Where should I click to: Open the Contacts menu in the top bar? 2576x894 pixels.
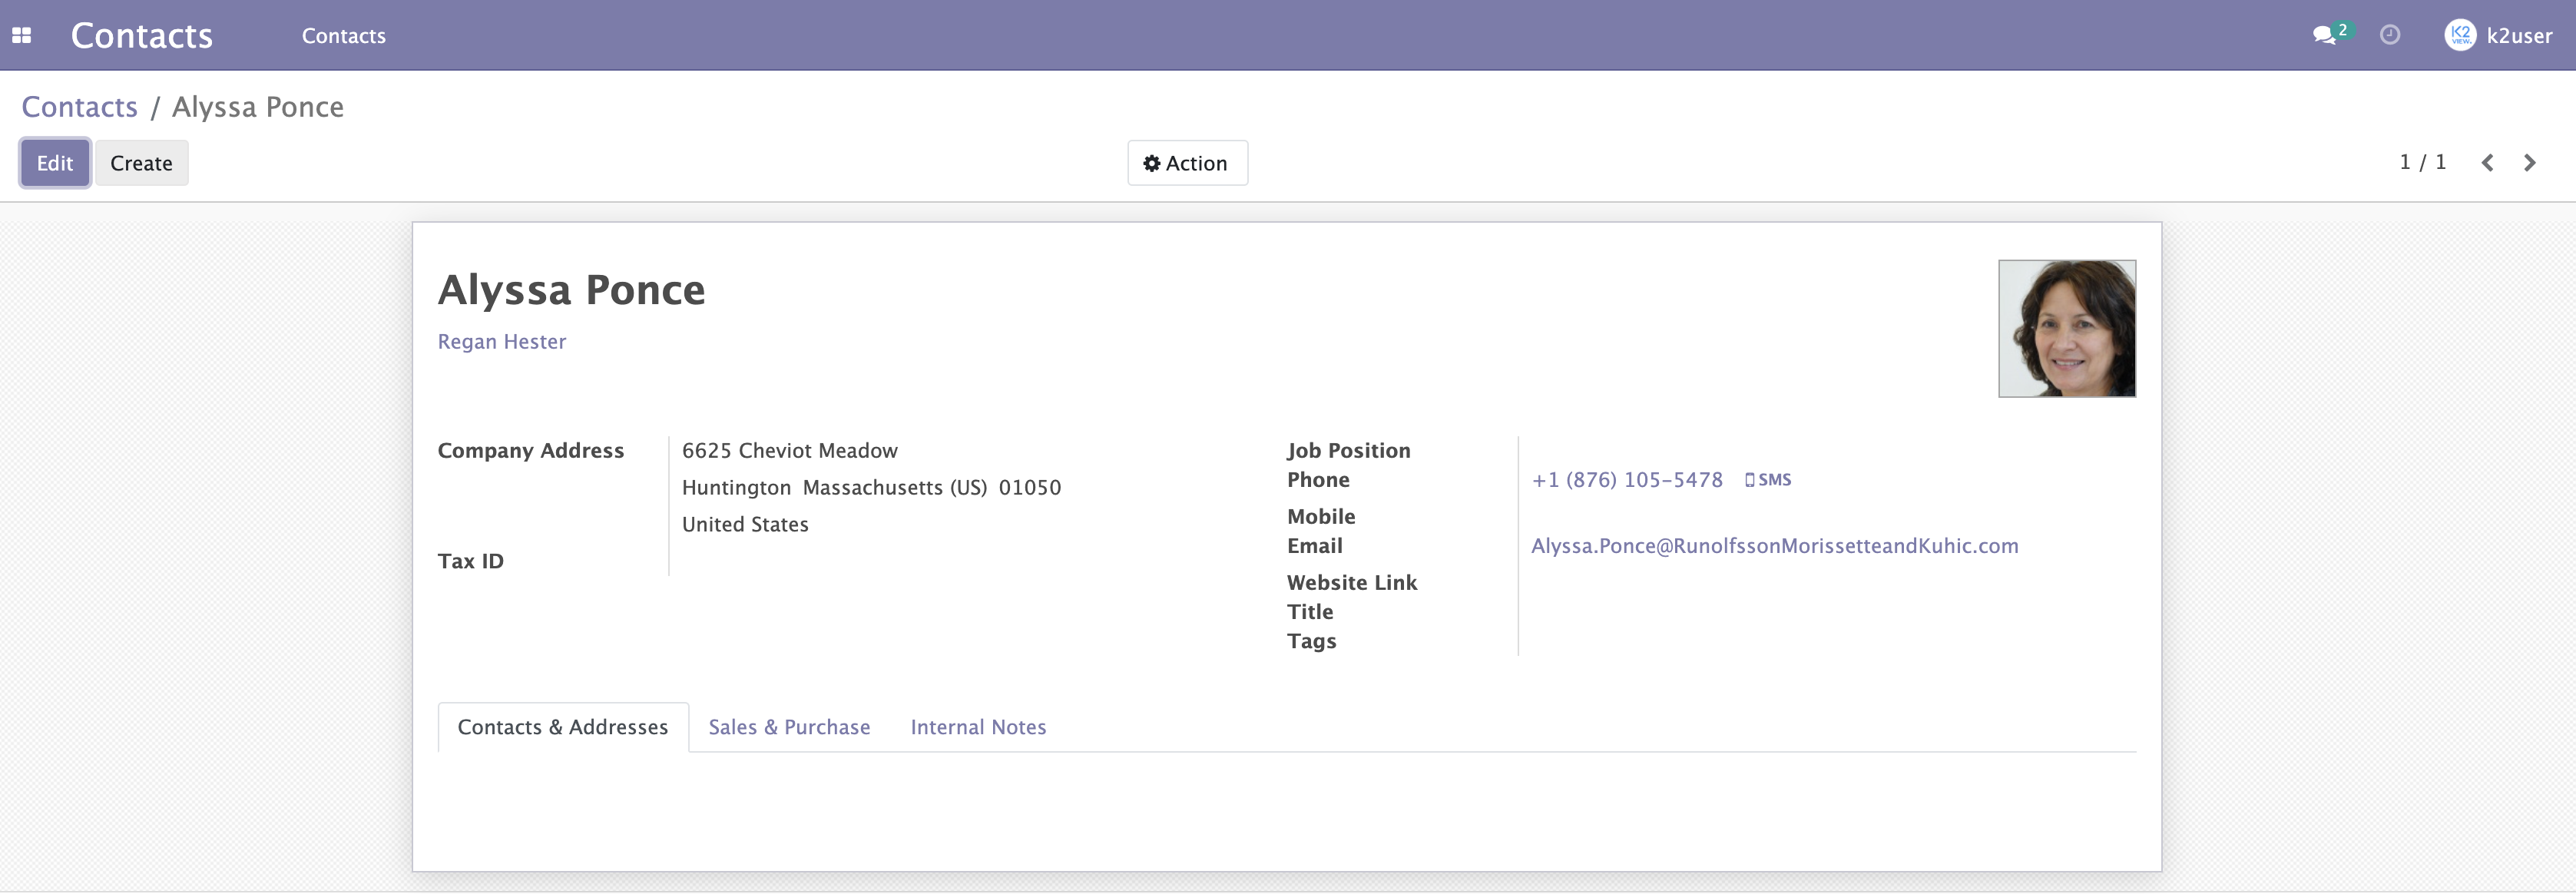pyautogui.click(x=344, y=35)
